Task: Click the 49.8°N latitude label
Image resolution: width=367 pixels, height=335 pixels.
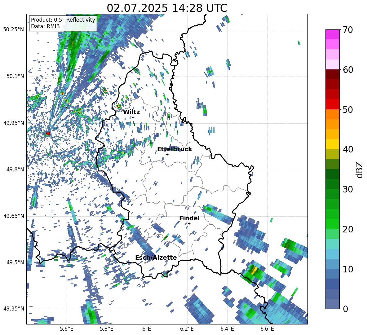Action: [15, 170]
